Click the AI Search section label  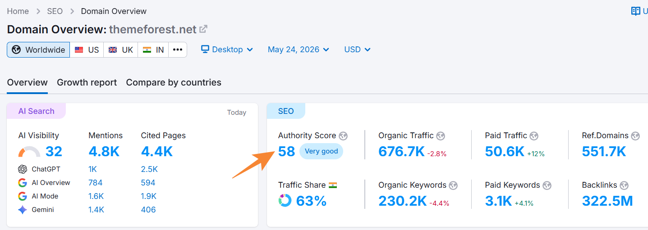click(x=36, y=111)
